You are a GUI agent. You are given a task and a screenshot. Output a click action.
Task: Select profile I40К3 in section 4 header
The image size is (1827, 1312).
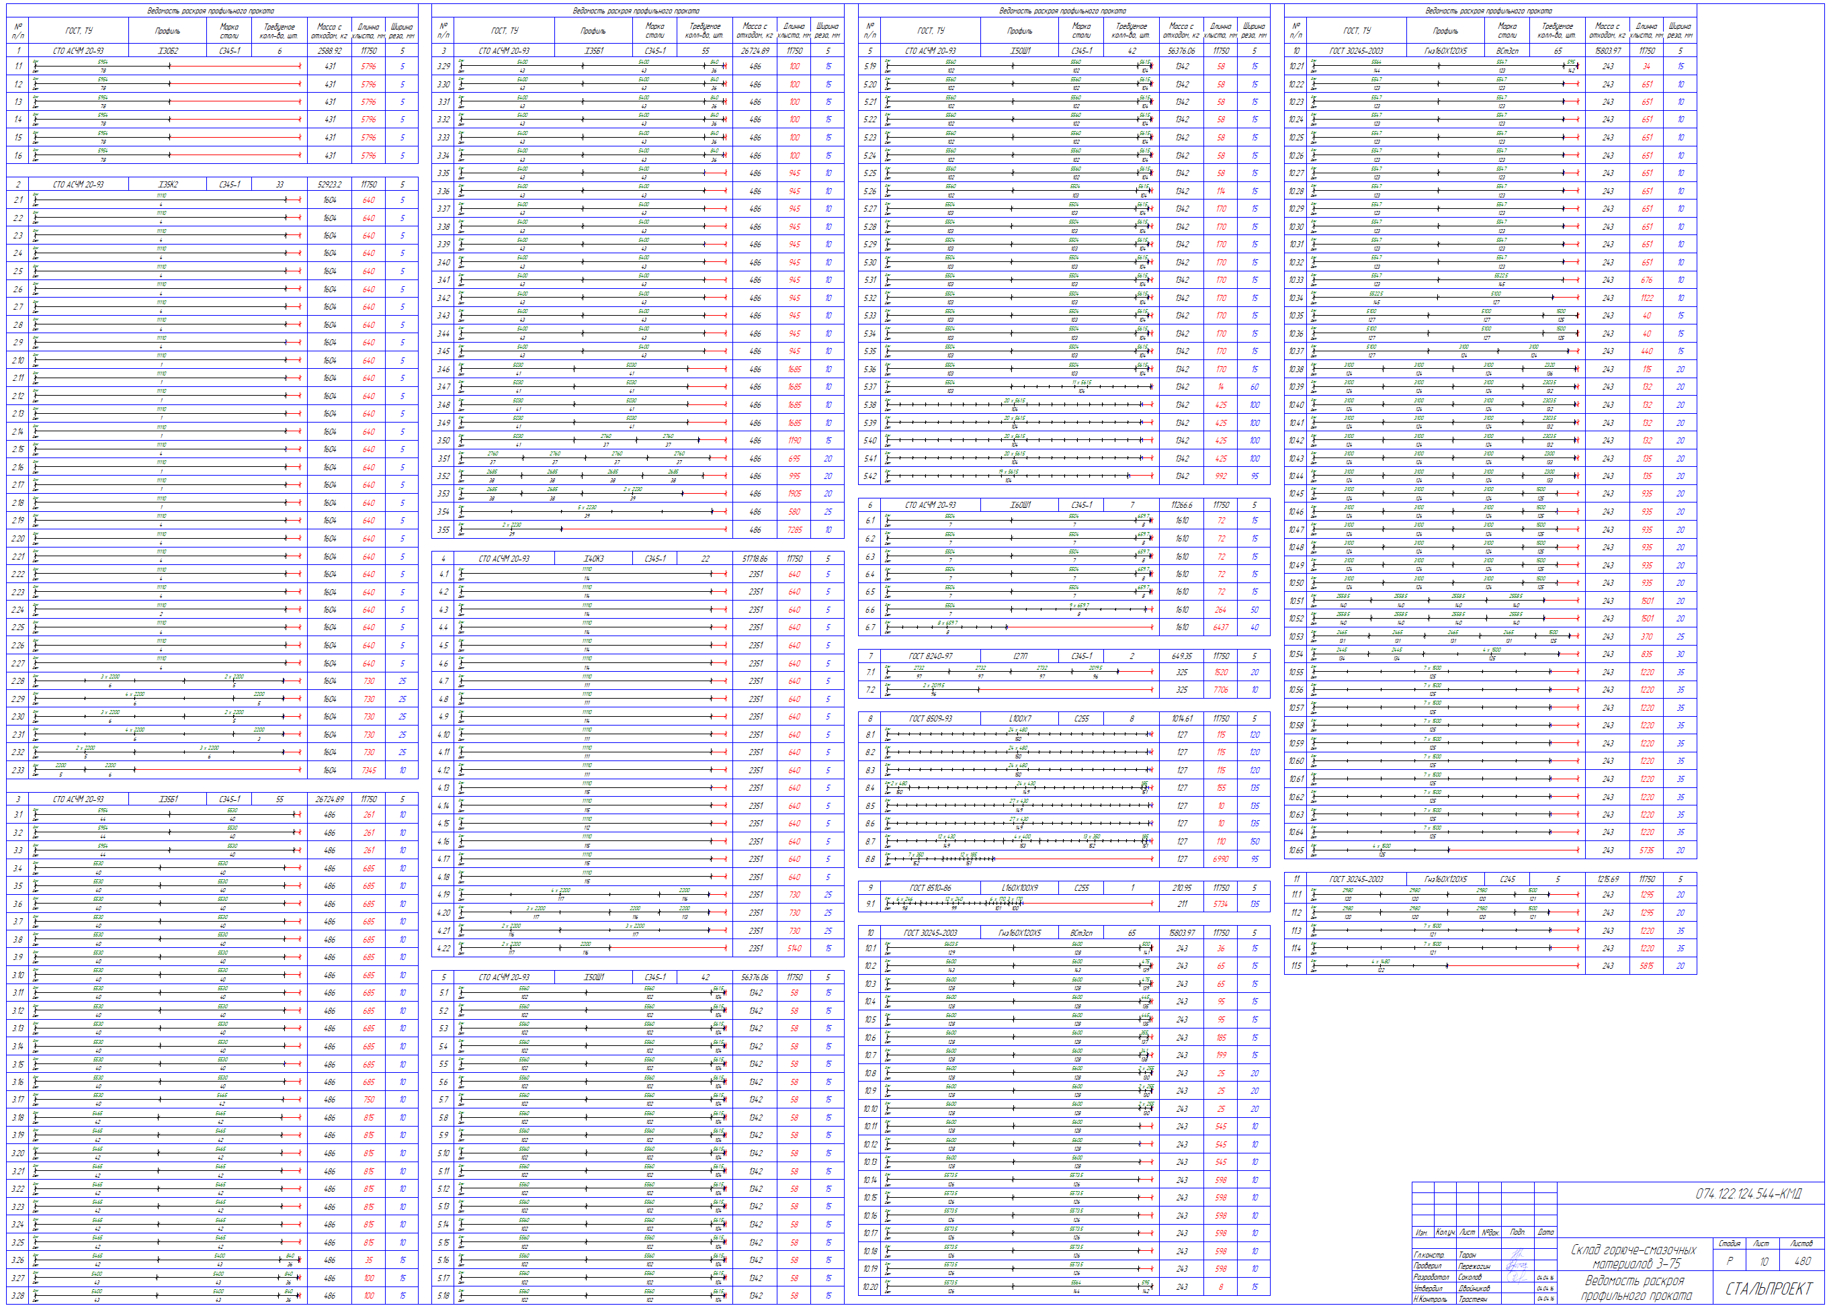[x=594, y=558]
